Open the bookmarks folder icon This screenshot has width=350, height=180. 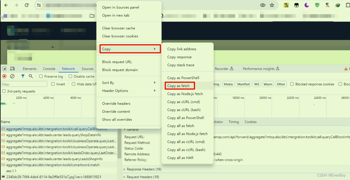tap(92, 16)
